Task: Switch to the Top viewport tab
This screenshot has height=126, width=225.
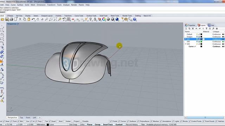Action: point(21,118)
